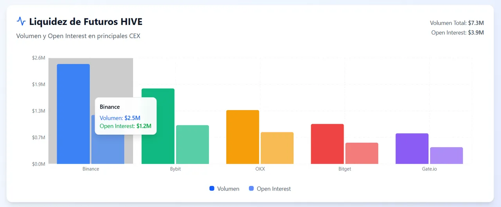
Task: Click the OKX axis label
Action: click(x=260, y=169)
